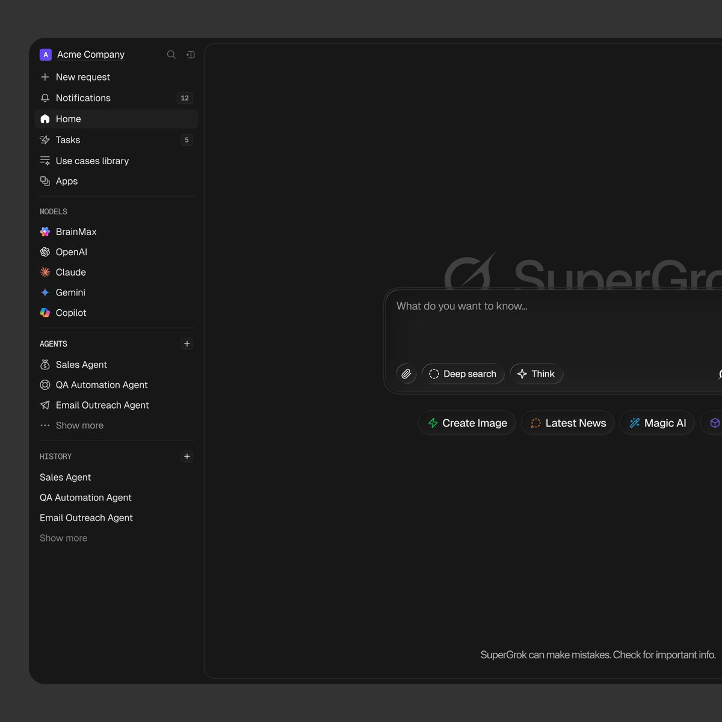Click the plus button in History section
This screenshot has width=722, height=722.
187,456
